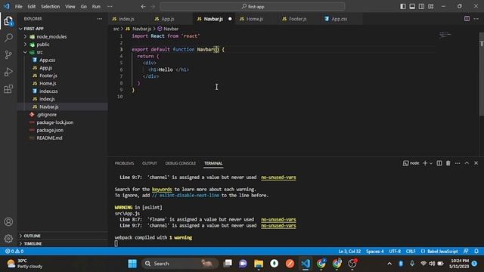Kill terminal with trash icon

(x=448, y=163)
